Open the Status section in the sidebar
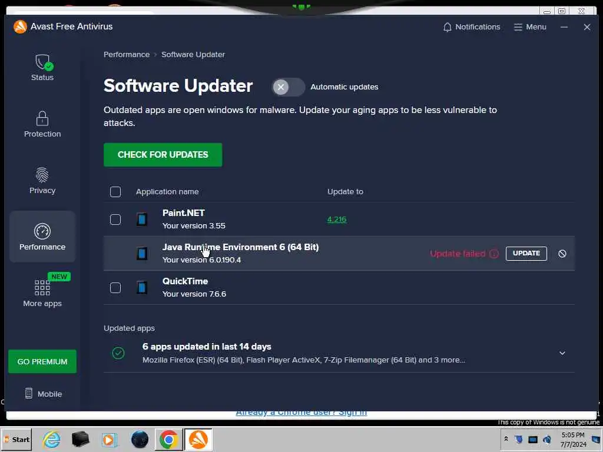Screen dimensions: 603x452 click(x=42, y=68)
